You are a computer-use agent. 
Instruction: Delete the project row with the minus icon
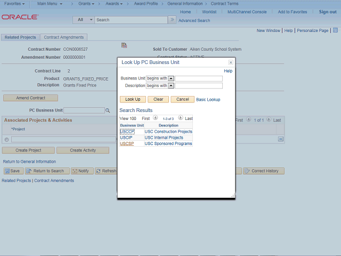pos(281,139)
